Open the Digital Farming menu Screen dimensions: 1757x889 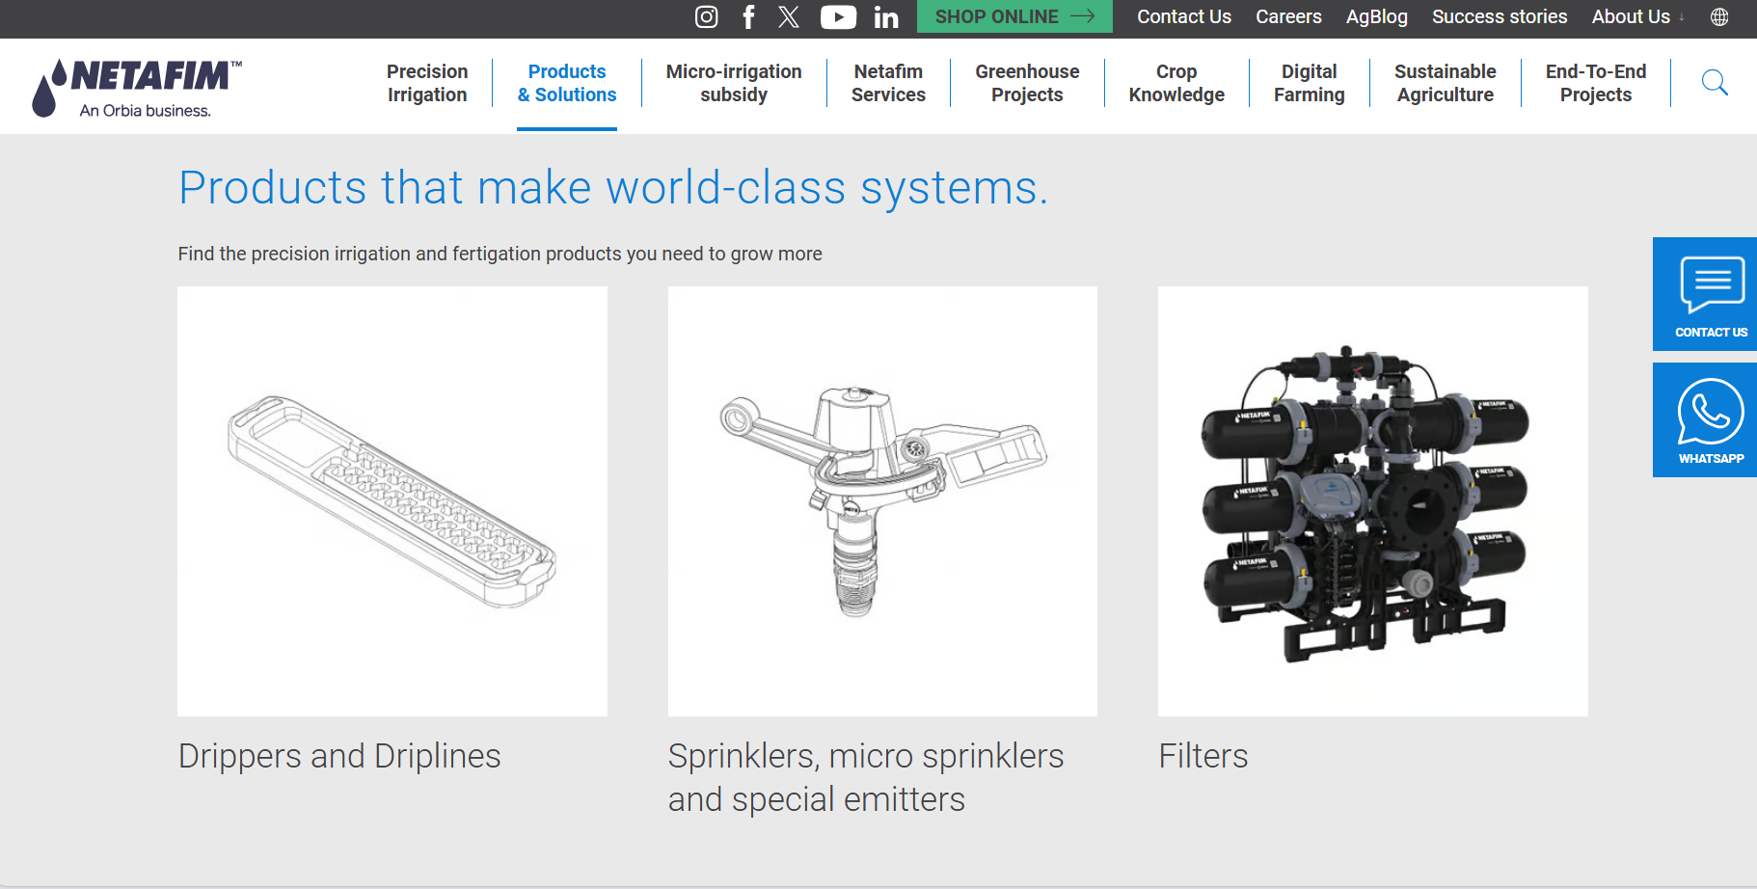pos(1309,83)
